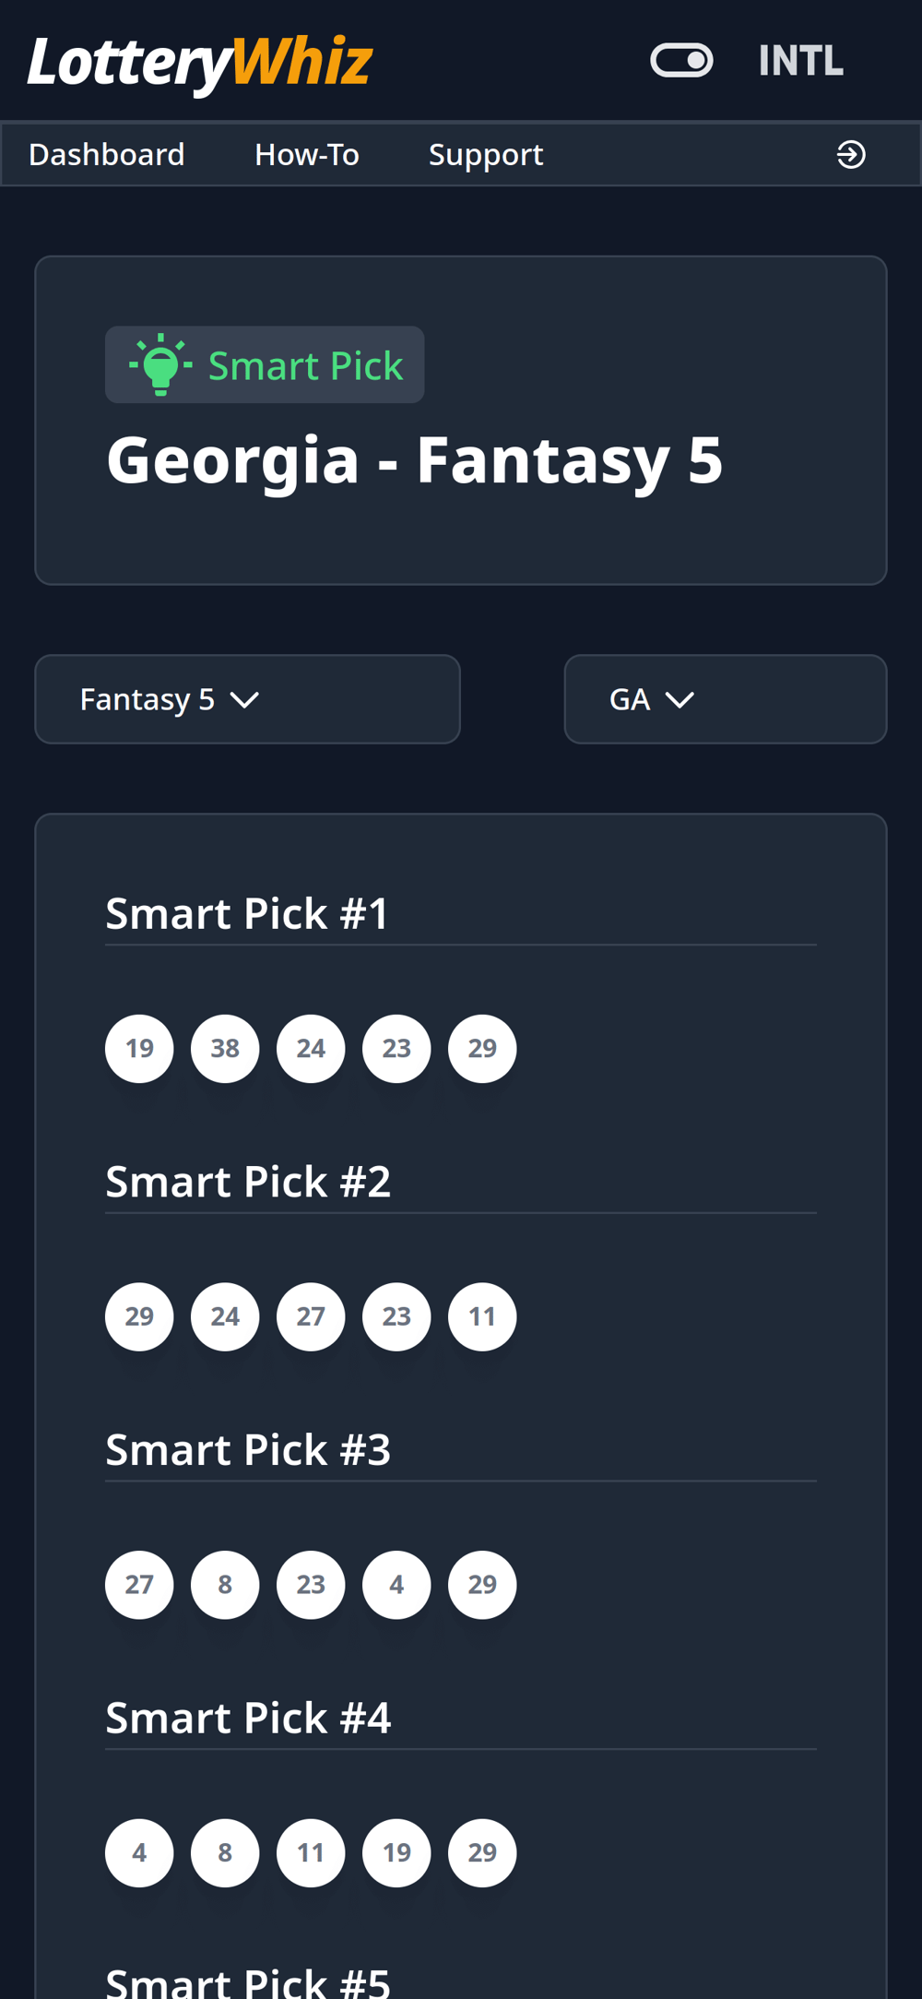Open the Fantasy 5 game dropdown
The height and width of the screenshot is (1999, 922).
coord(247,699)
